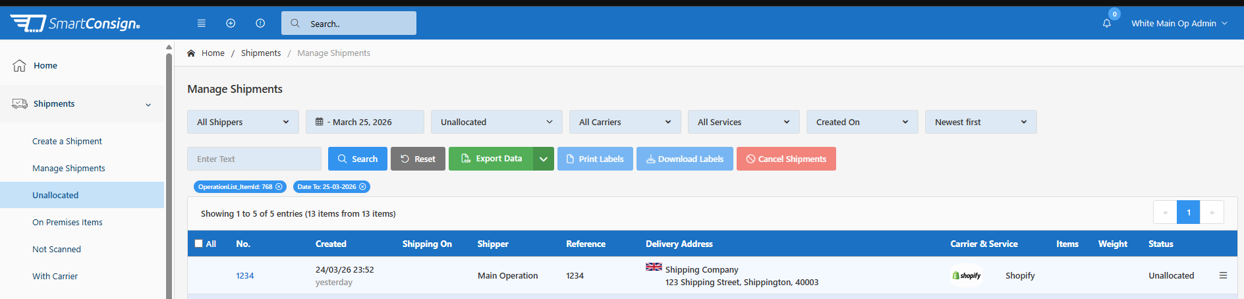This screenshot has height=299, width=1244.
Task: Sort by the Reference column header
Action: pos(586,244)
